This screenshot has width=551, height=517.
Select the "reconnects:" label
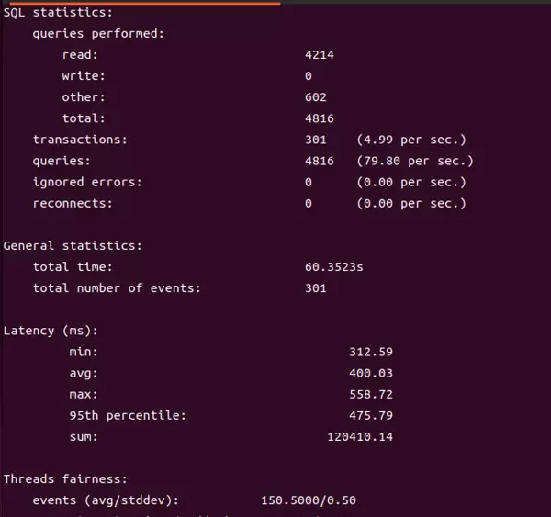[73, 203]
